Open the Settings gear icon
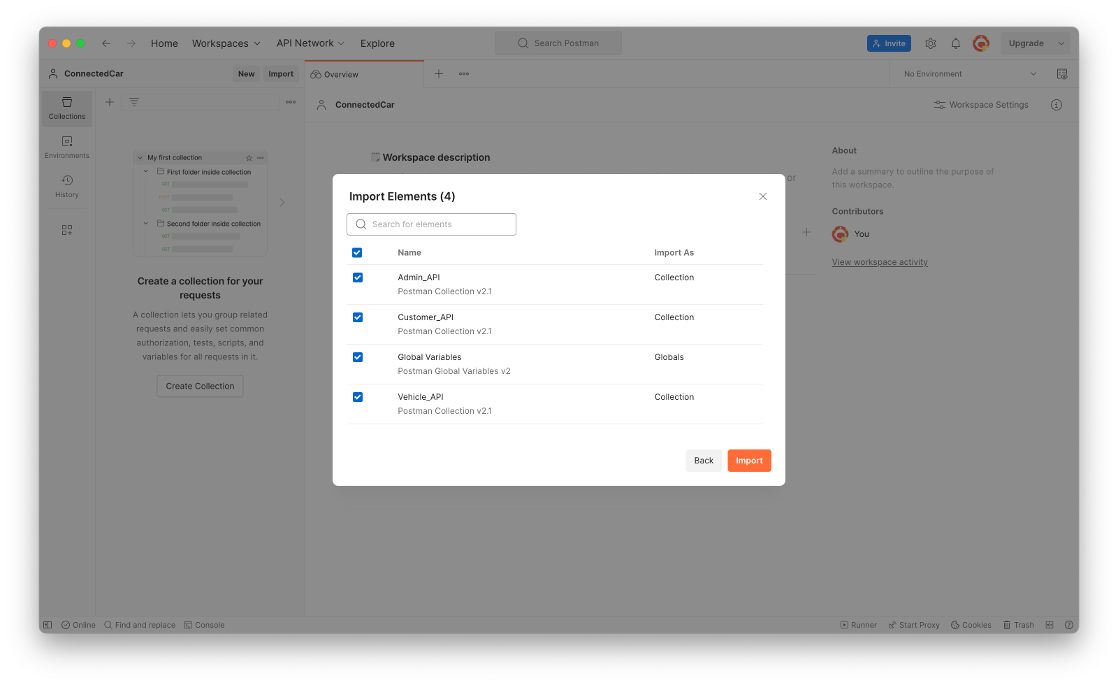1118x685 pixels. click(931, 43)
